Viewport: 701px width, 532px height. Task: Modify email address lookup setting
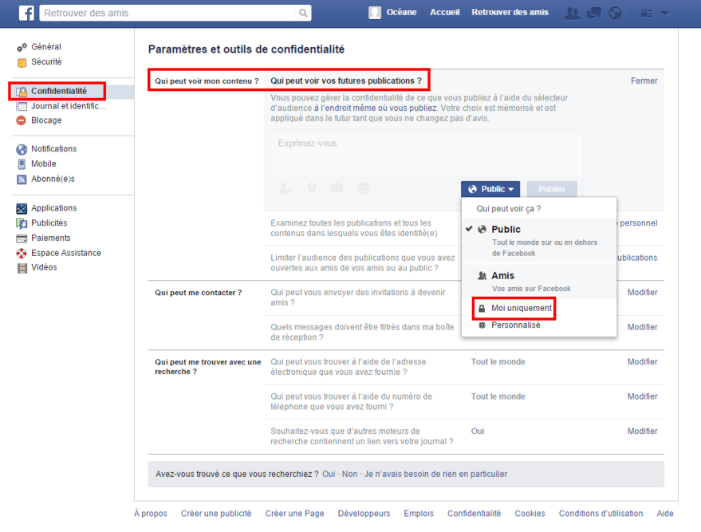pos(642,361)
